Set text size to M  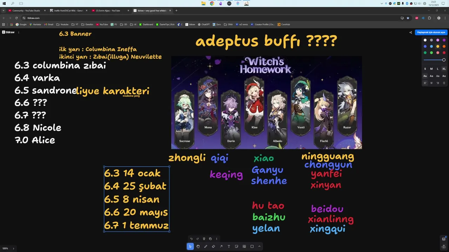[x=431, y=69]
